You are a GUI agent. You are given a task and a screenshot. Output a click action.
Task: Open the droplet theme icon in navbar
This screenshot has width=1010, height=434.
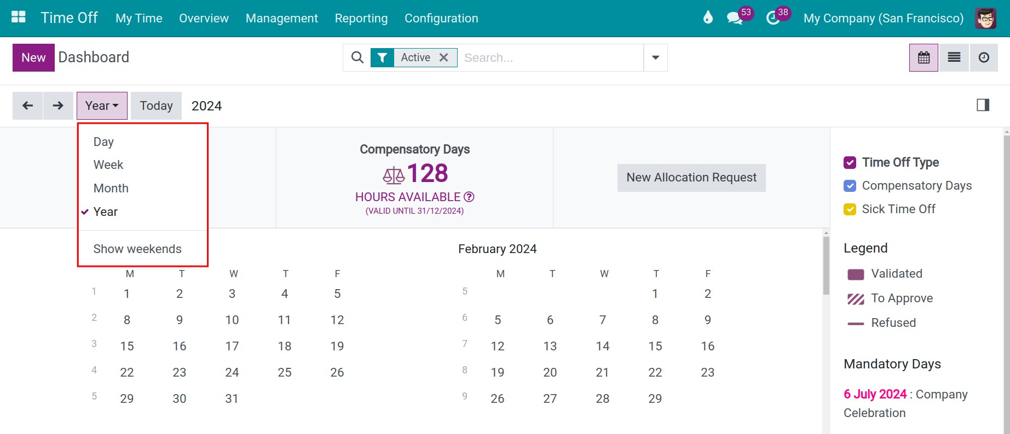(708, 17)
